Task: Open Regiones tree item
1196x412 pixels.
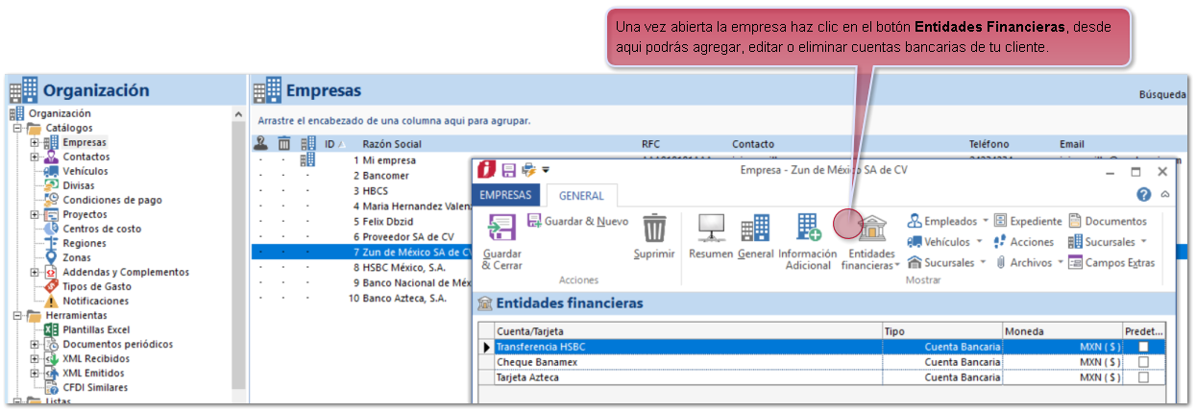Action: [x=85, y=243]
